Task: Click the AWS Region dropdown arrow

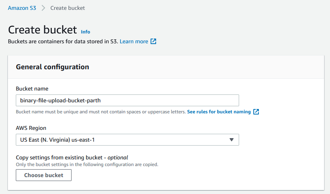Action: click(232, 140)
